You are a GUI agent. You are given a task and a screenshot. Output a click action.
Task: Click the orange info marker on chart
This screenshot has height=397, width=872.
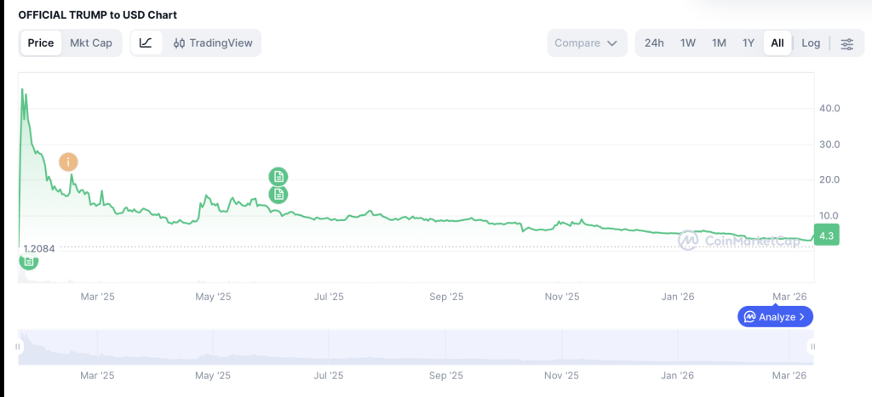[x=68, y=162]
